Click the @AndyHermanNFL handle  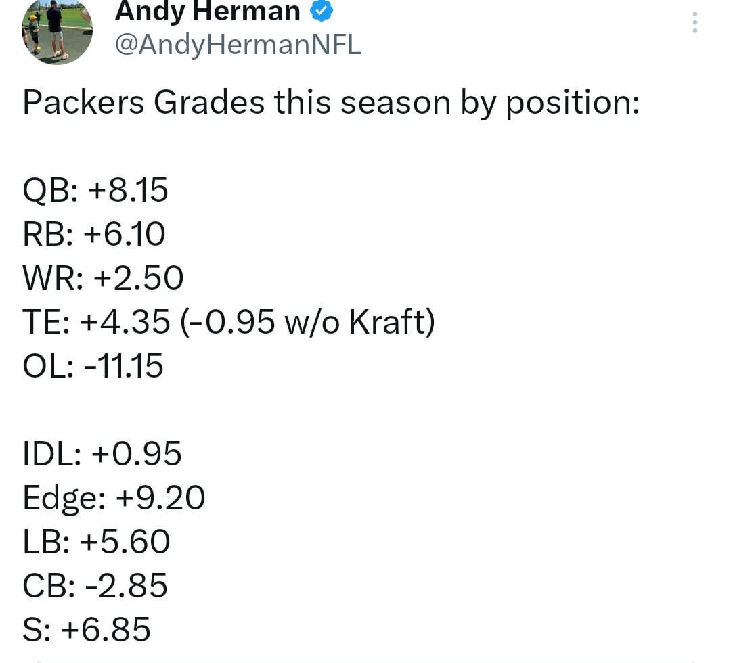click(x=238, y=45)
